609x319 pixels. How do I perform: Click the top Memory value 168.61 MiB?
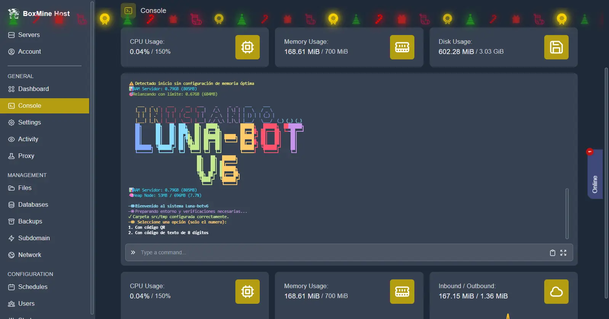pyautogui.click(x=302, y=51)
